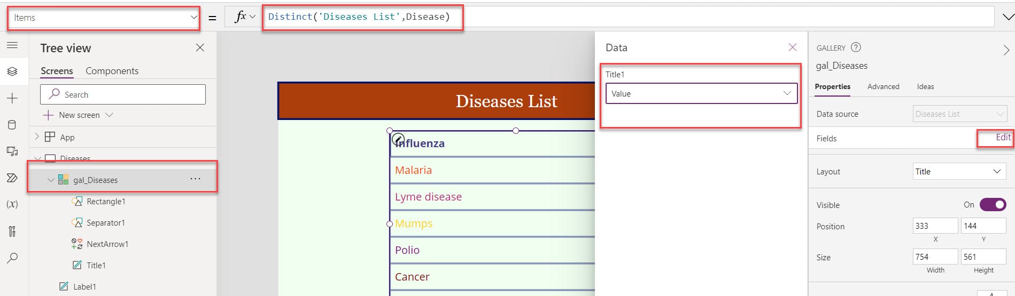The width and height of the screenshot is (1015, 296).
Task: Click Edit link next to Fields
Action: [1003, 137]
